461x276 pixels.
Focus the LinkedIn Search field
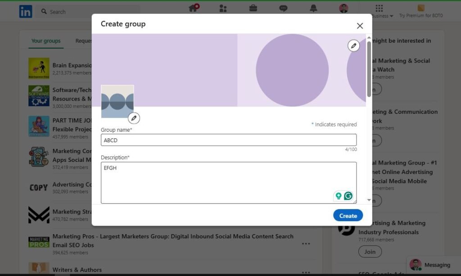click(88, 12)
